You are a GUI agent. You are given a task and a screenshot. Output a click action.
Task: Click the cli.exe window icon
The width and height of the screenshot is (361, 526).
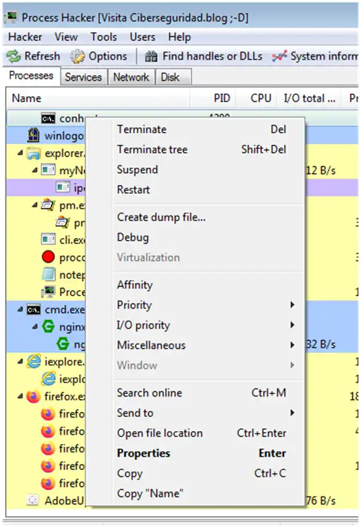[x=48, y=239]
